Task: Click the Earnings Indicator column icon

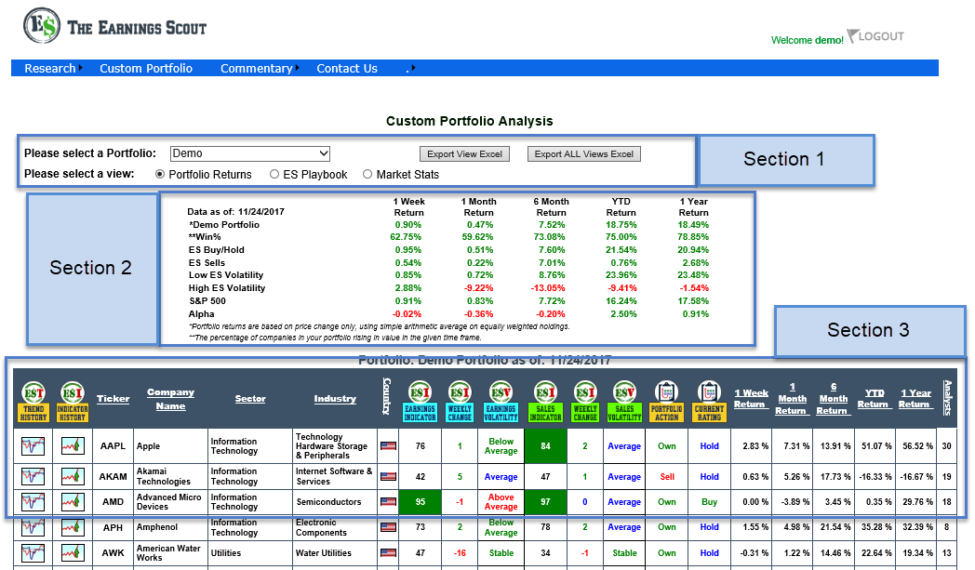Action: tap(420, 400)
